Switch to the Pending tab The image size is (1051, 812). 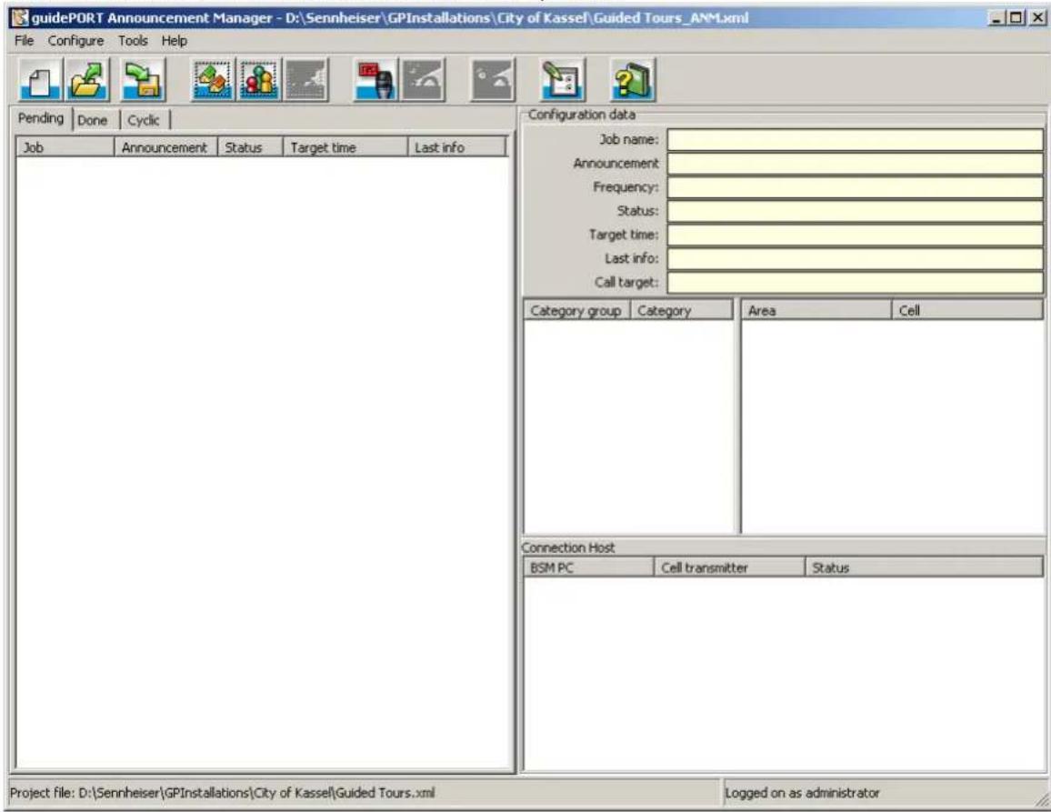pyautogui.click(x=41, y=118)
